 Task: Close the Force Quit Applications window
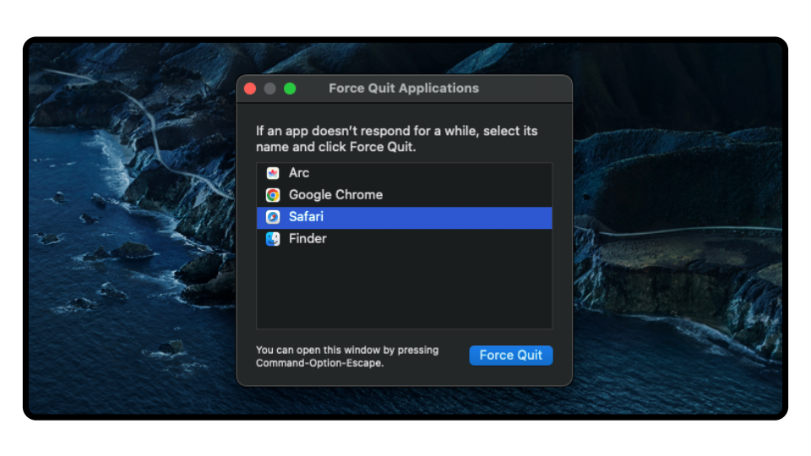tap(250, 89)
